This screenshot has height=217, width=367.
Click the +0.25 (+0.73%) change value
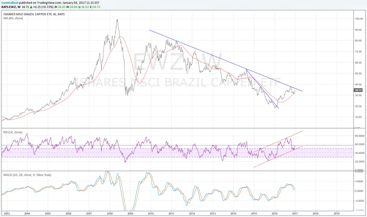[x=43, y=7]
